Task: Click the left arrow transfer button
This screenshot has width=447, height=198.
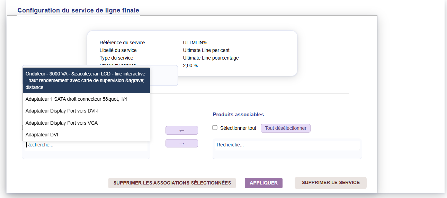Action: (181, 130)
